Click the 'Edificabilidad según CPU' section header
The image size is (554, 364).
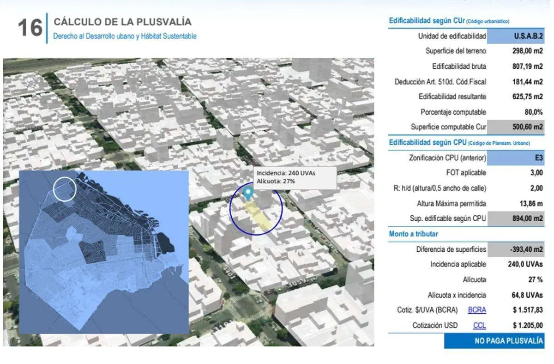(459, 143)
